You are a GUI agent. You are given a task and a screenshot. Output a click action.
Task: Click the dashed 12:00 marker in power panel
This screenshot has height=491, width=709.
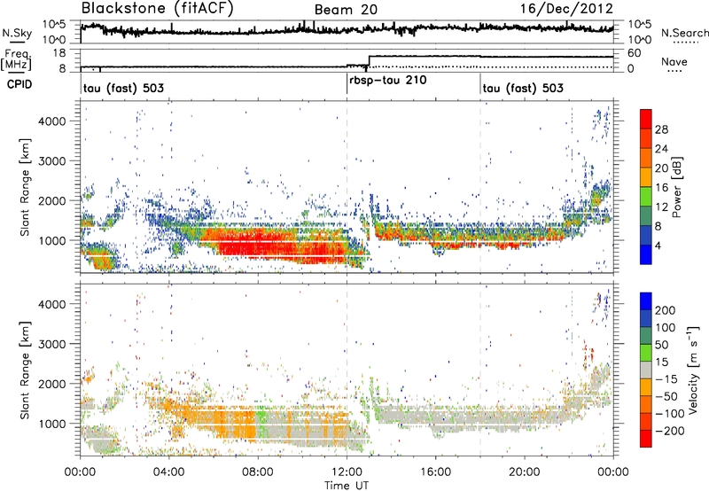(x=347, y=187)
